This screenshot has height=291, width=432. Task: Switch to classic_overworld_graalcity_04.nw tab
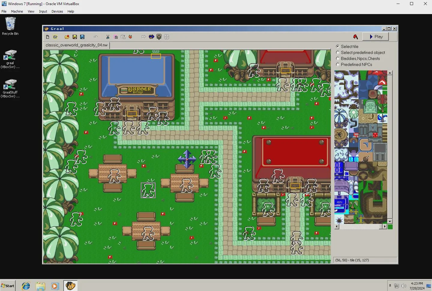click(x=77, y=45)
